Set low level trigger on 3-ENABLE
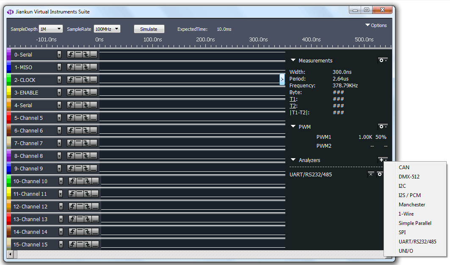 (x=93, y=92)
